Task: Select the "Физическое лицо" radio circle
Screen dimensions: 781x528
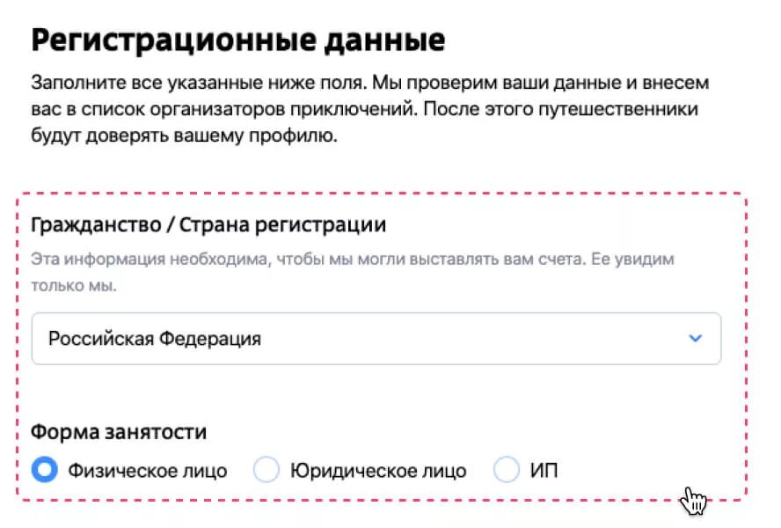Action: point(44,470)
